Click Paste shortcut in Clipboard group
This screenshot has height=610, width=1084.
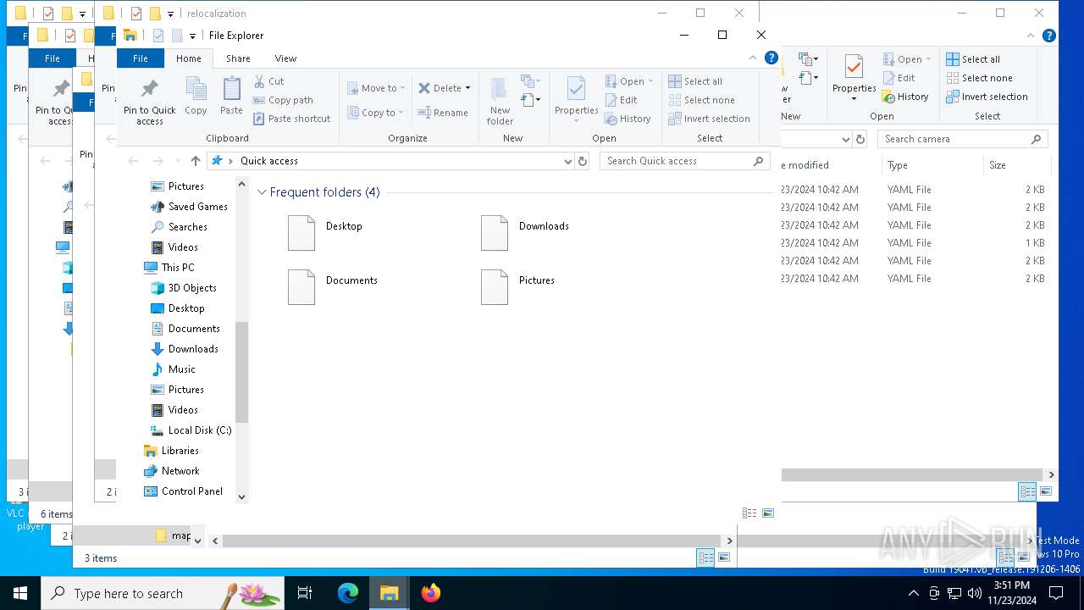[292, 119]
